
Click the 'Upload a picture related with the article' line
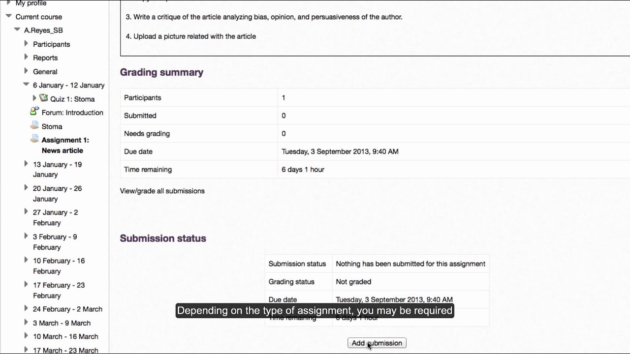click(x=191, y=36)
